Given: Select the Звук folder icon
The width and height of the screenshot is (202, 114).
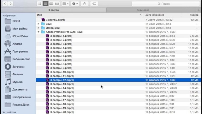Looking at the screenshot, I should pyautogui.click(x=43, y=24).
